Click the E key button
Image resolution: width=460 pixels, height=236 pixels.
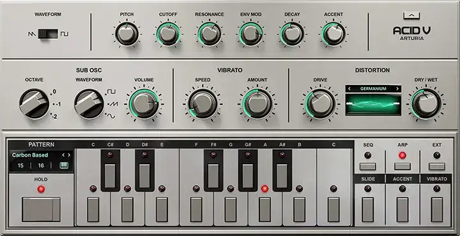[x=162, y=210]
